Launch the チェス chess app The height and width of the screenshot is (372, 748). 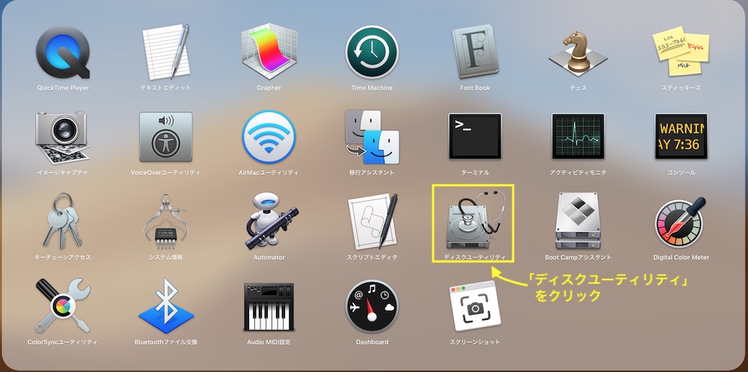pyautogui.click(x=578, y=53)
